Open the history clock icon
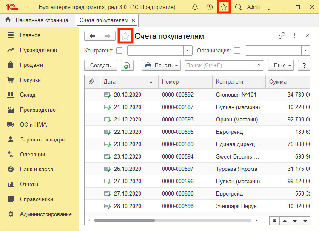Viewport: 319px width, 231px height. (x=209, y=7)
